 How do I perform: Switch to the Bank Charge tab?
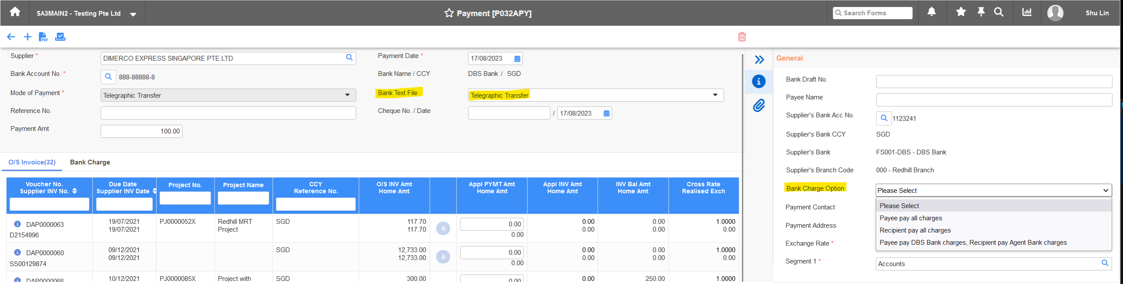pyautogui.click(x=90, y=162)
